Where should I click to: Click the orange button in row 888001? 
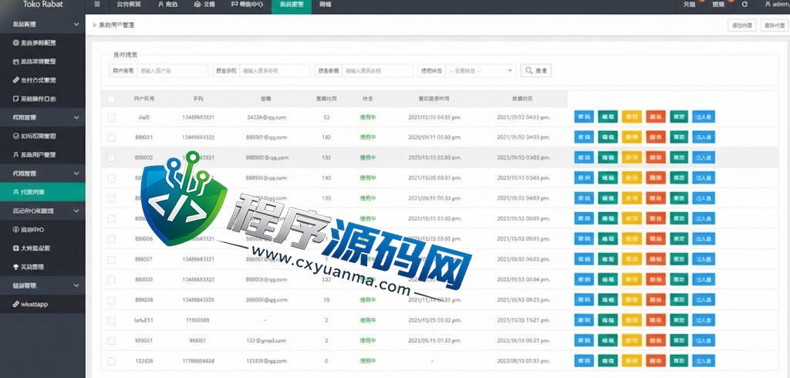(656, 137)
